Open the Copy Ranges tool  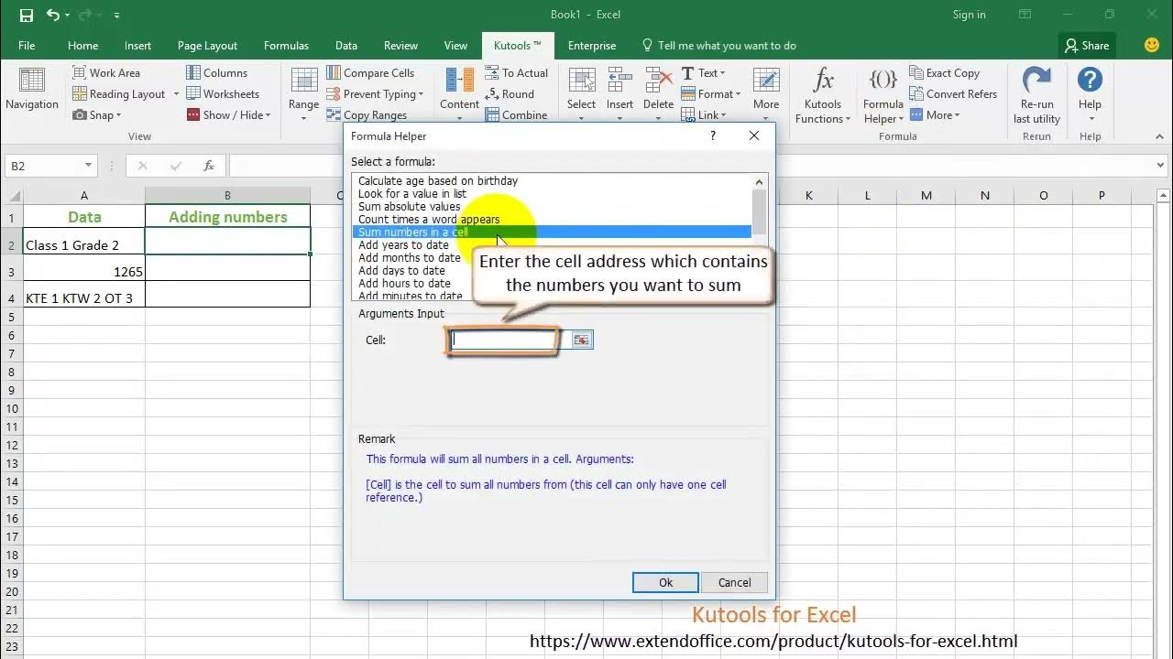point(367,114)
